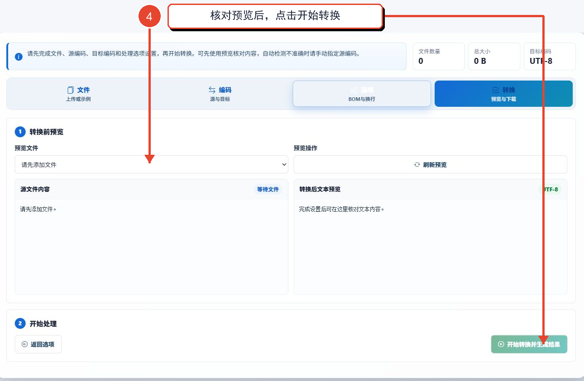Click the 预览文件 label
584x381 pixels.
[27, 148]
